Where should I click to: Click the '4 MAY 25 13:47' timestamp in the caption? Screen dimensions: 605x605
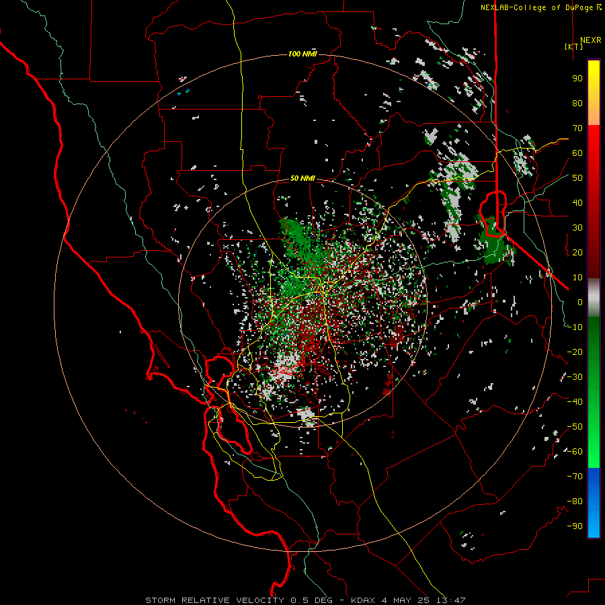[424, 600]
